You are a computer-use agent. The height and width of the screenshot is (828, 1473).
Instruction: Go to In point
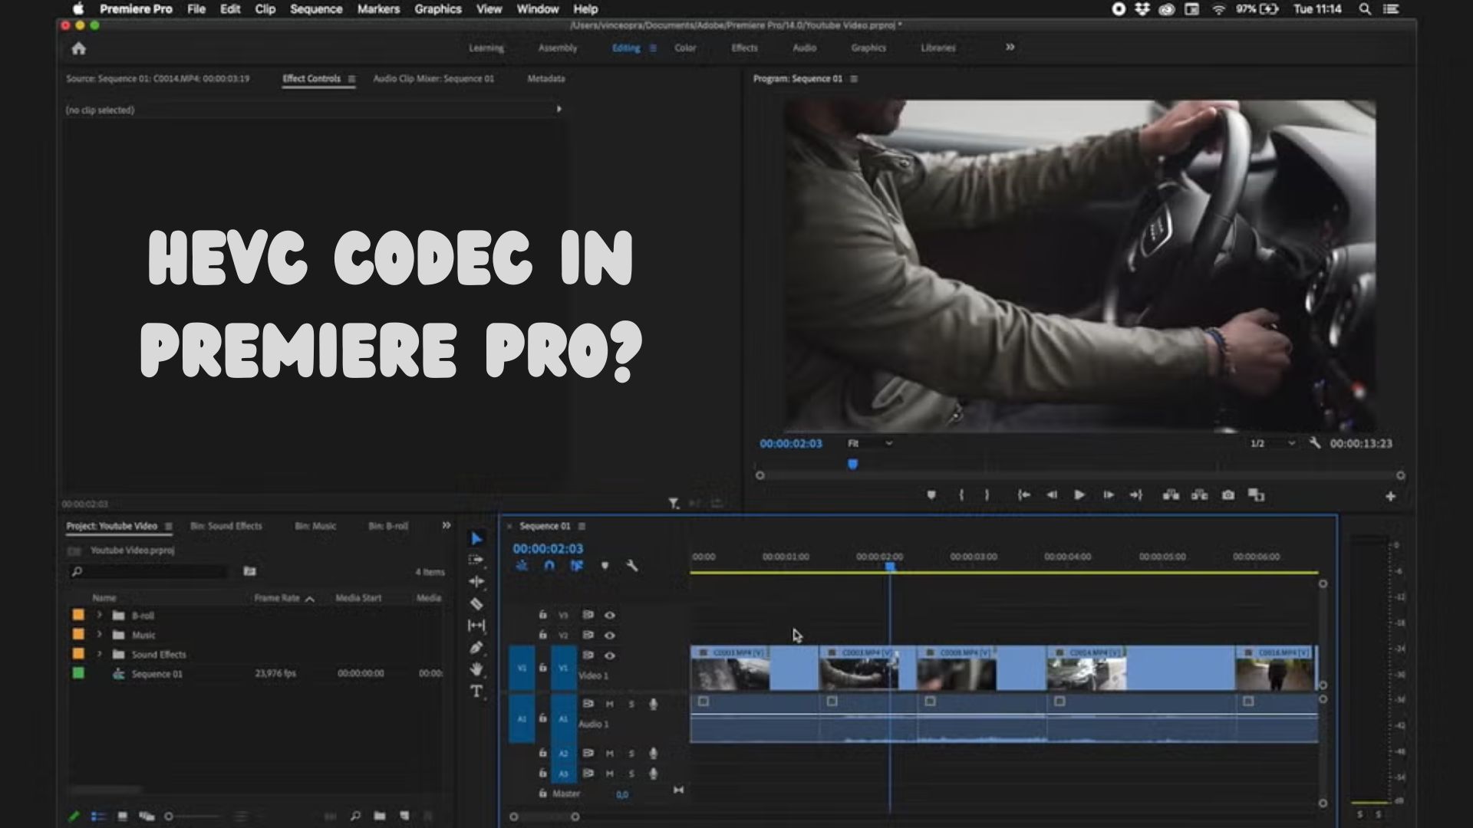point(1023,495)
